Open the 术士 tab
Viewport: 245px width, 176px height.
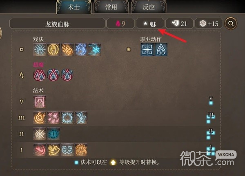point(73,7)
